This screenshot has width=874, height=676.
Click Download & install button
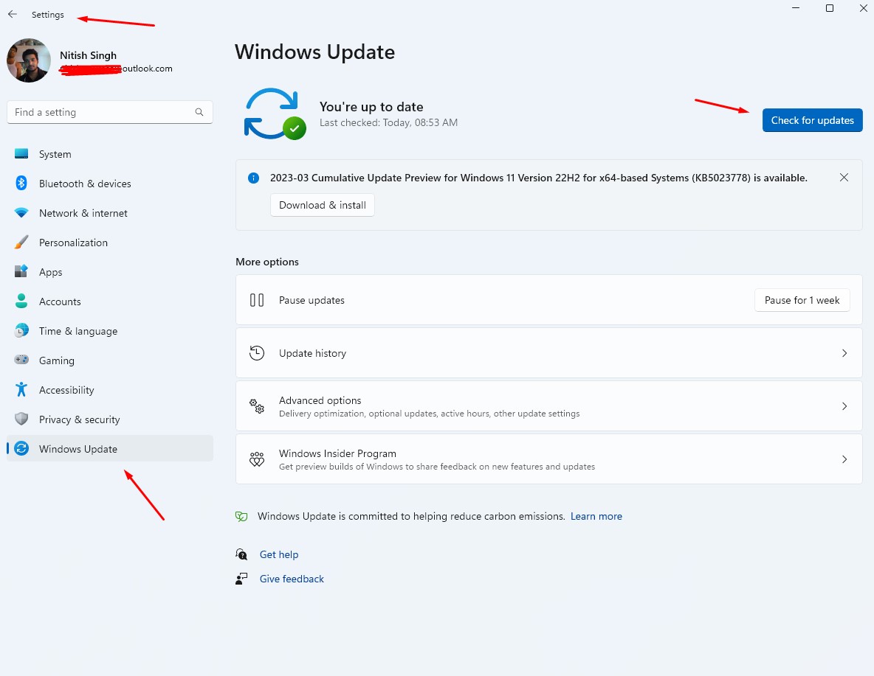pos(322,205)
